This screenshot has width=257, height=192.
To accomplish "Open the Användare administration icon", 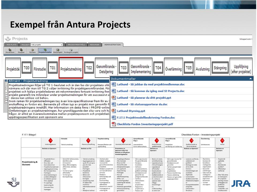I will [10, 51].
